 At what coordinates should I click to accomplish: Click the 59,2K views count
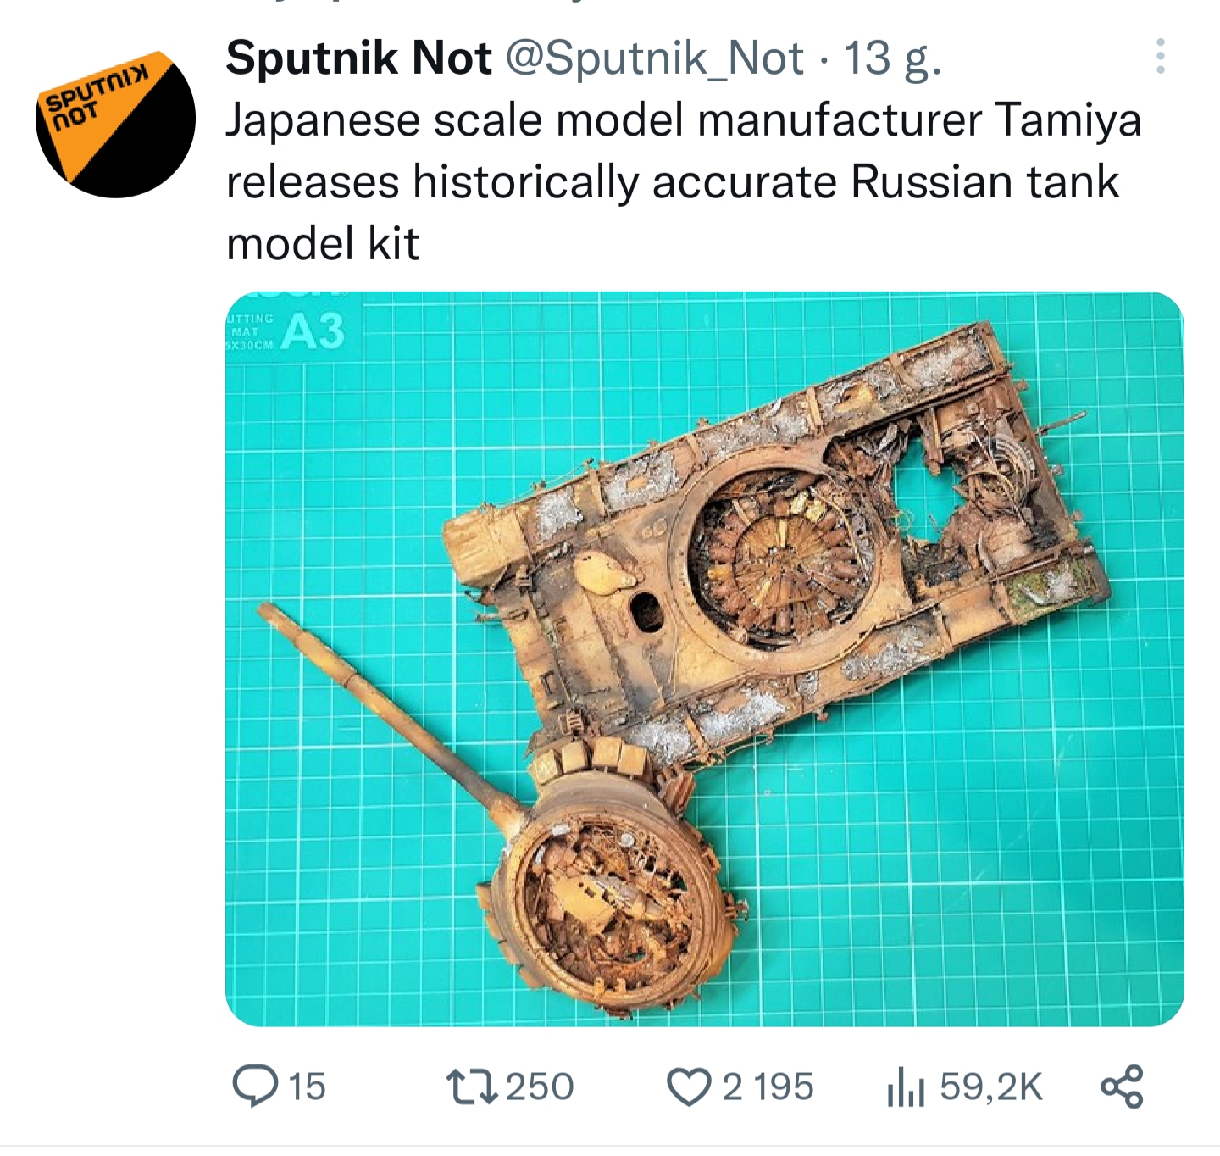(990, 1087)
